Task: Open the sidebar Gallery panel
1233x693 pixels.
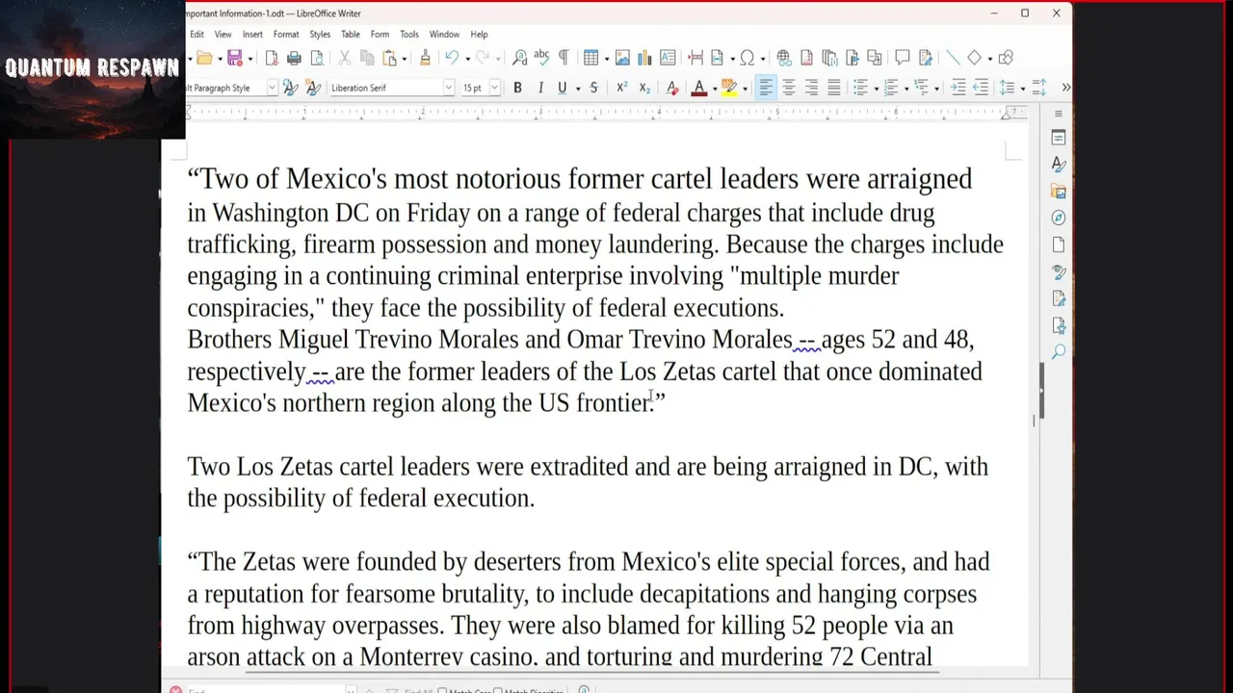Action: click(1059, 192)
